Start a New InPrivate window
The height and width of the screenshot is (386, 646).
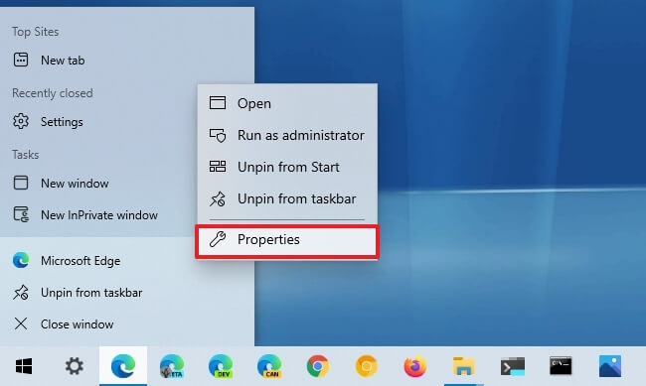click(127, 214)
